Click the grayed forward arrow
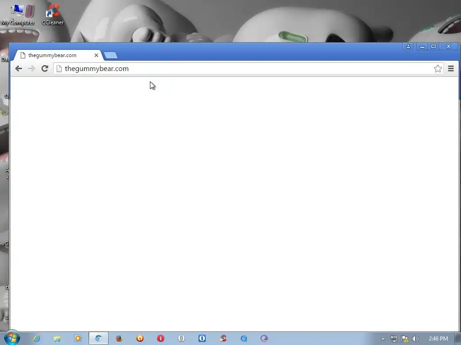Viewport: 461px width, 345px height. [x=32, y=69]
